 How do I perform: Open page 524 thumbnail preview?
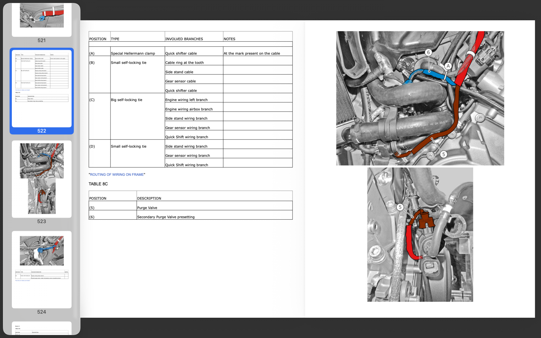(x=42, y=269)
